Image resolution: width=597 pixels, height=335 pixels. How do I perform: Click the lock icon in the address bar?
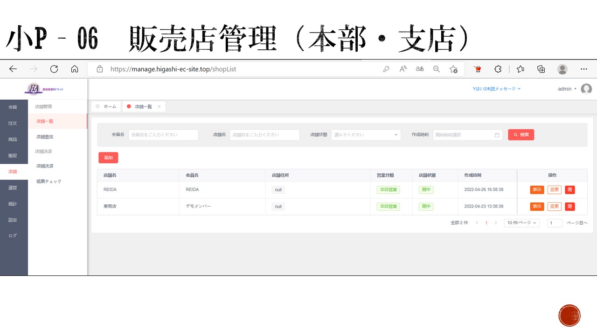click(99, 69)
